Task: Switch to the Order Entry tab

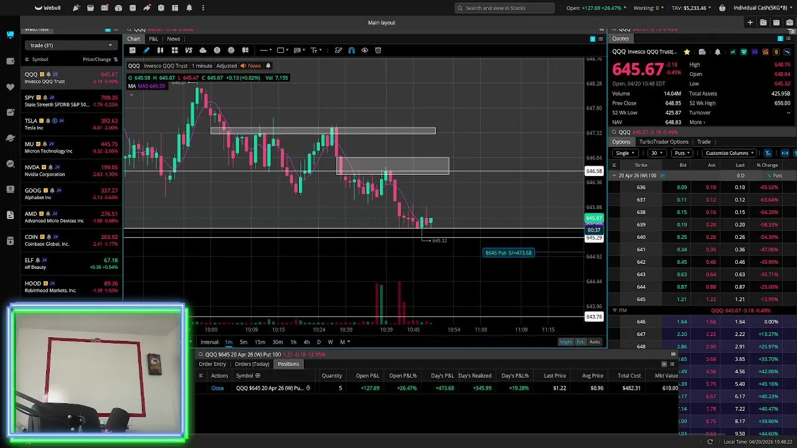Action: tap(212, 364)
